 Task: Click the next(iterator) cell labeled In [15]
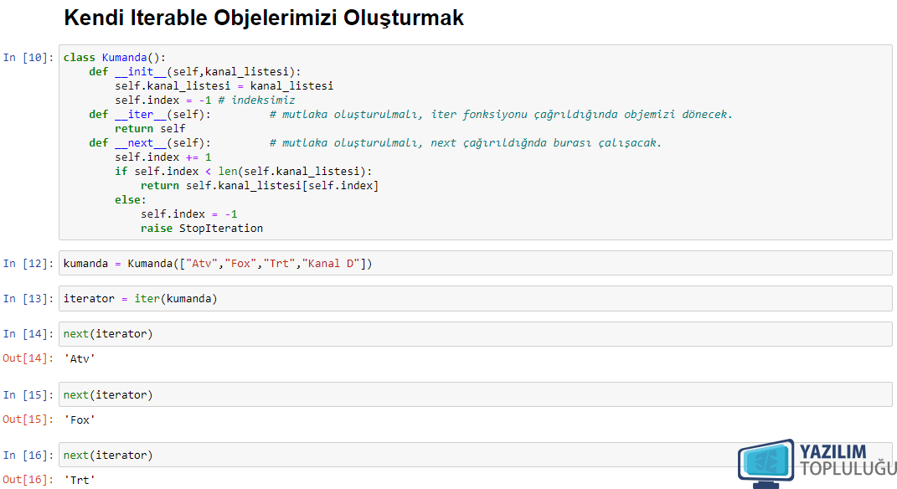476,394
